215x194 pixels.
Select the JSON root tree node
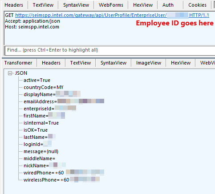(21, 73)
